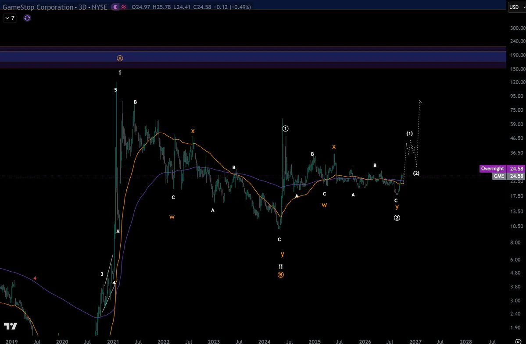The height and width of the screenshot is (344, 526).
Task: Click the white 'ii' wave label
Action: (281, 266)
